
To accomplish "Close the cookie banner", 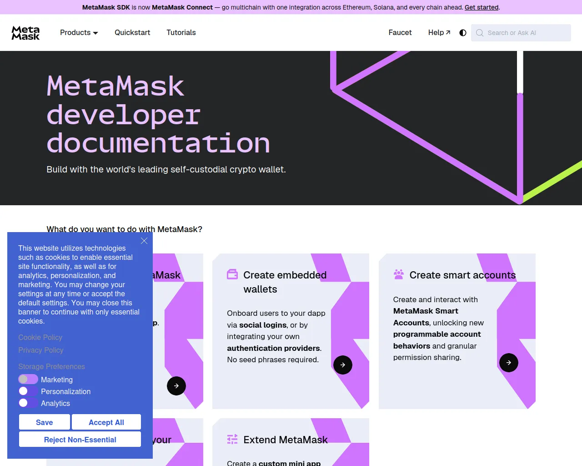I will [144, 241].
